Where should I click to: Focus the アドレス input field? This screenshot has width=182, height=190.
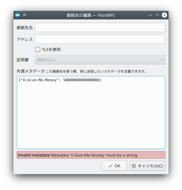100,39
